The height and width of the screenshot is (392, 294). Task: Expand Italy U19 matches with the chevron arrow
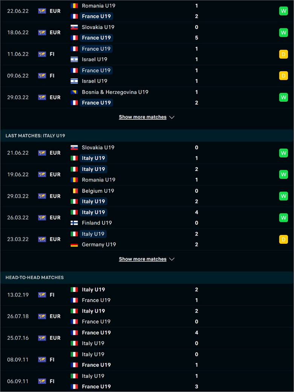point(171,259)
